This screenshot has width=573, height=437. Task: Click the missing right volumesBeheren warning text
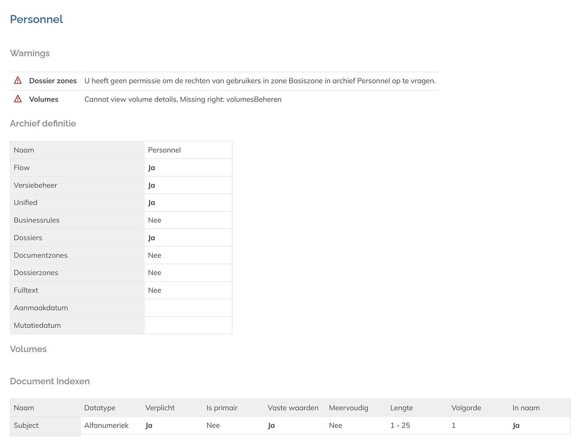pos(183,99)
